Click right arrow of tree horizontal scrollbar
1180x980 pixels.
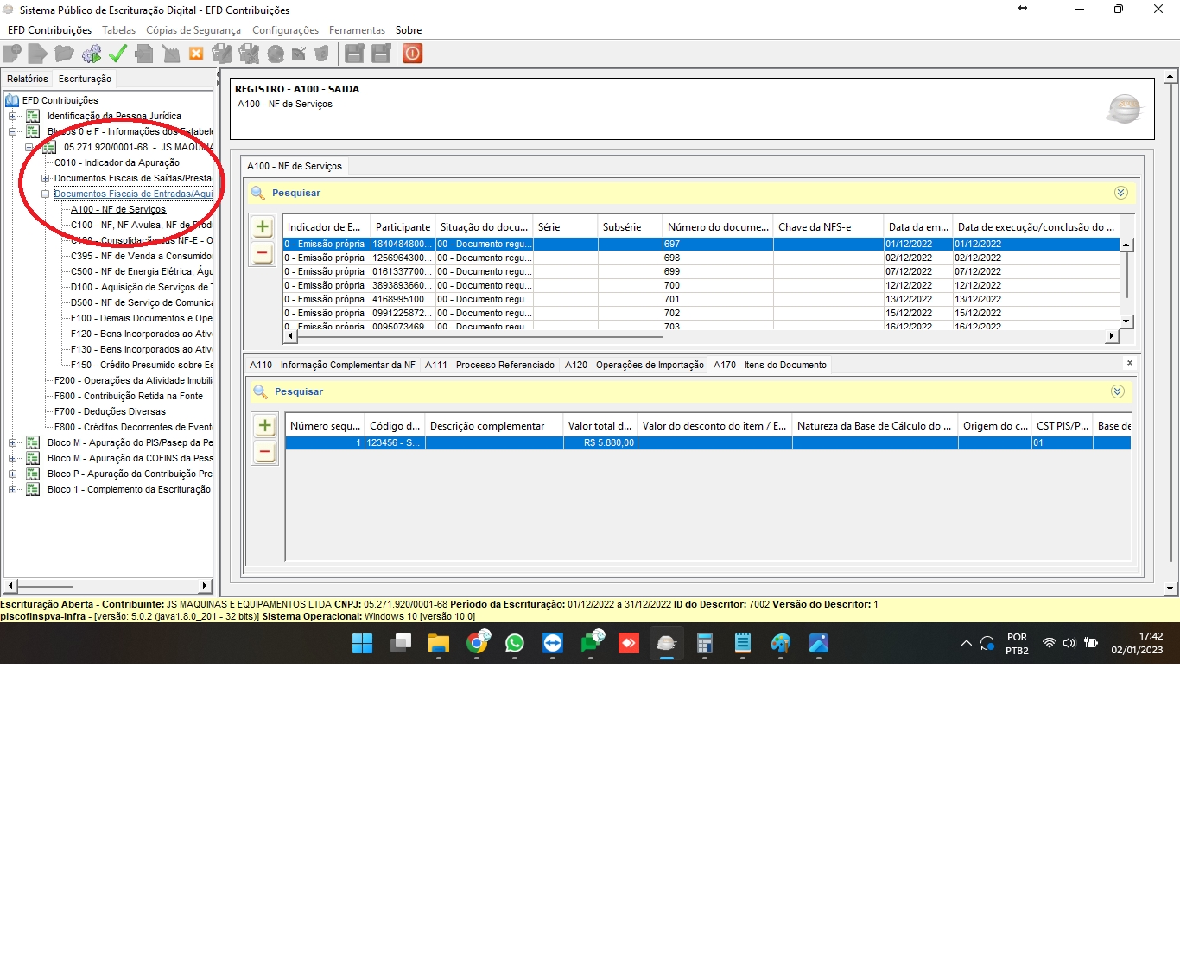point(206,586)
